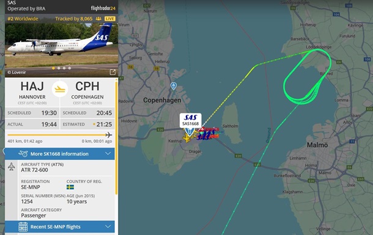Click the blue location pin north of Copenhagen
This screenshot has width=373, height=235.
coord(174,86)
